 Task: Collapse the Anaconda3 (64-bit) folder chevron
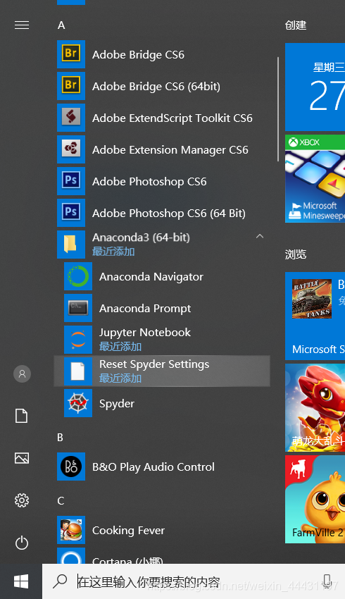point(260,237)
